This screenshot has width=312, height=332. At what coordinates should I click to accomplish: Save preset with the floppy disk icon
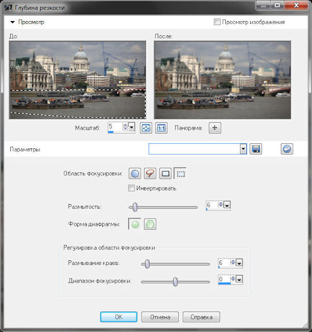256,149
